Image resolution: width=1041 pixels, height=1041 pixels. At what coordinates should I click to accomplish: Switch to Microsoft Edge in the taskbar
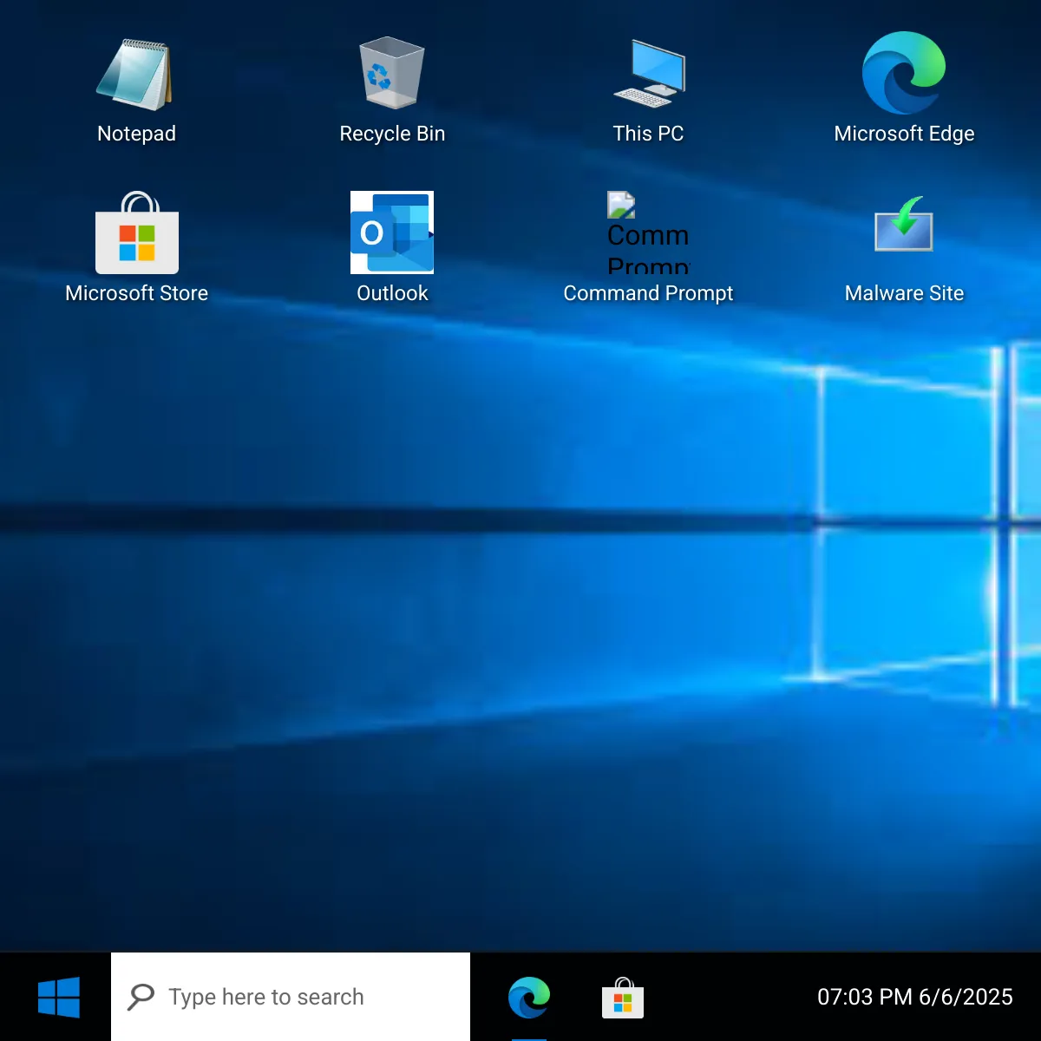[x=528, y=997]
